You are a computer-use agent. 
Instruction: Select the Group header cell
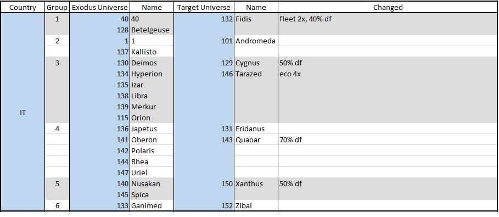(57, 7)
